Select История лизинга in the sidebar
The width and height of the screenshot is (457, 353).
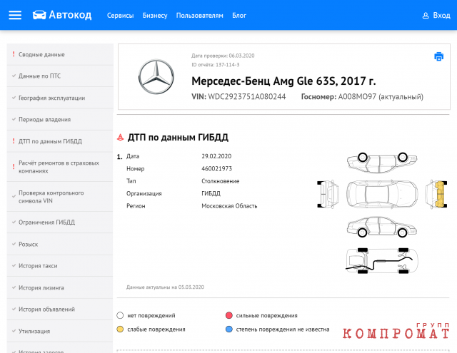tap(60, 287)
